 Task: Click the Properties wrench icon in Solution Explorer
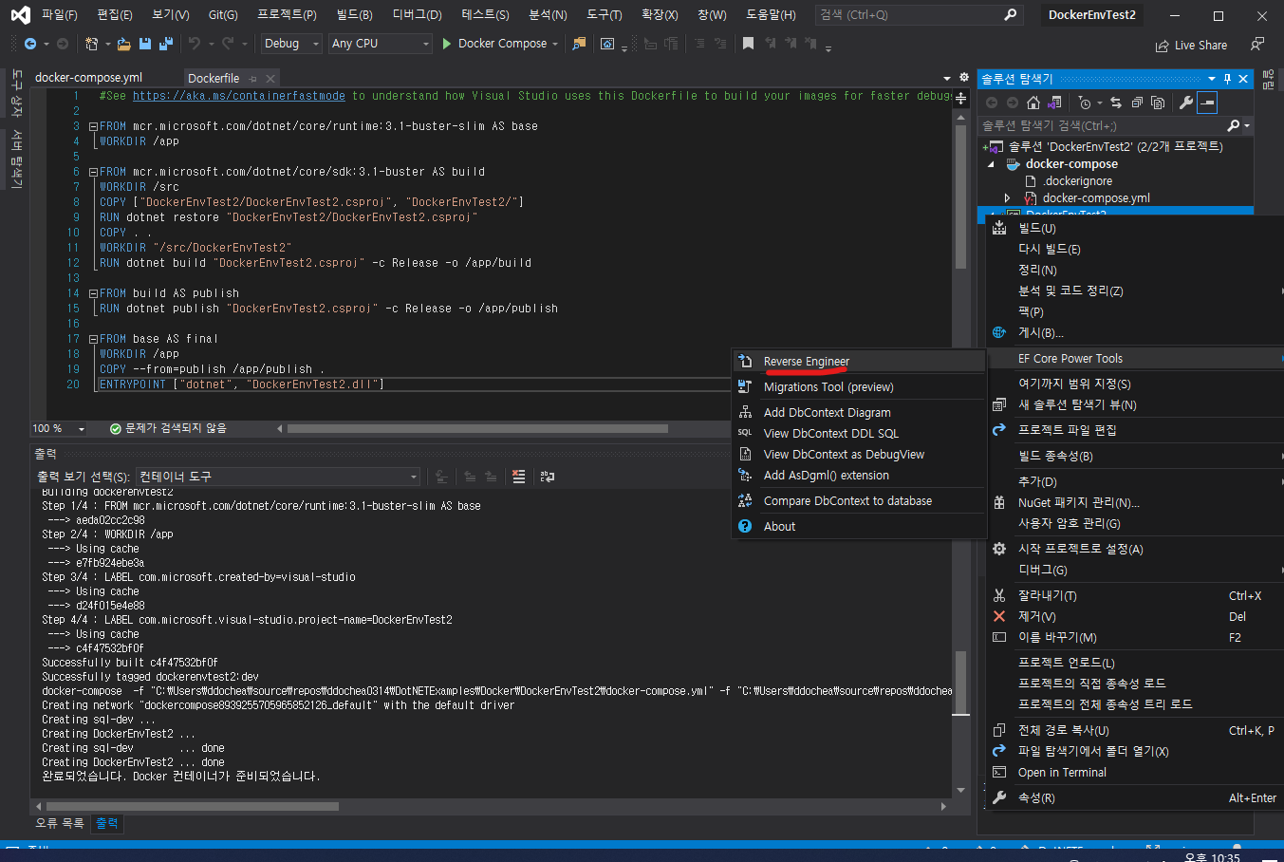1186,103
